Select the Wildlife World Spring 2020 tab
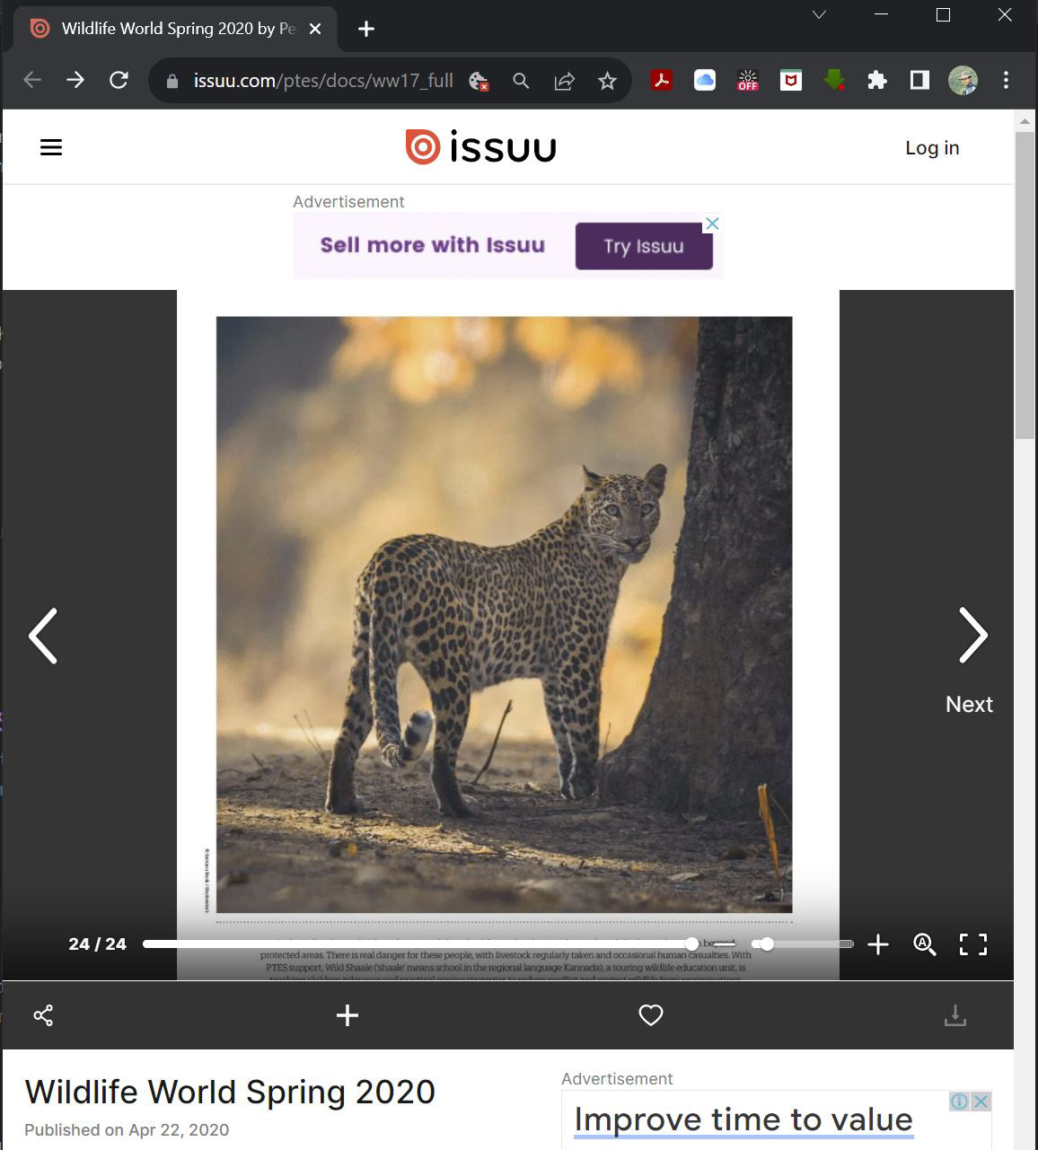This screenshot has height=1150, width=1038. click(175, 29)
